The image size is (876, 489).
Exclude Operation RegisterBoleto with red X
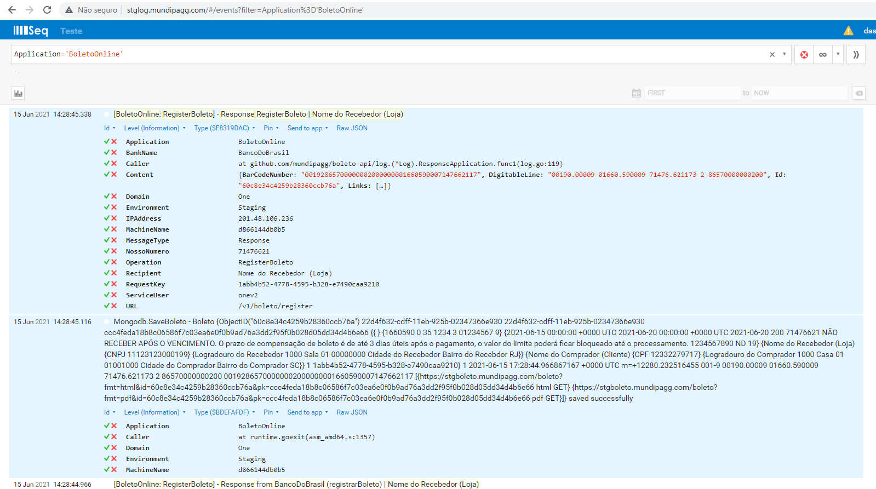114,262
